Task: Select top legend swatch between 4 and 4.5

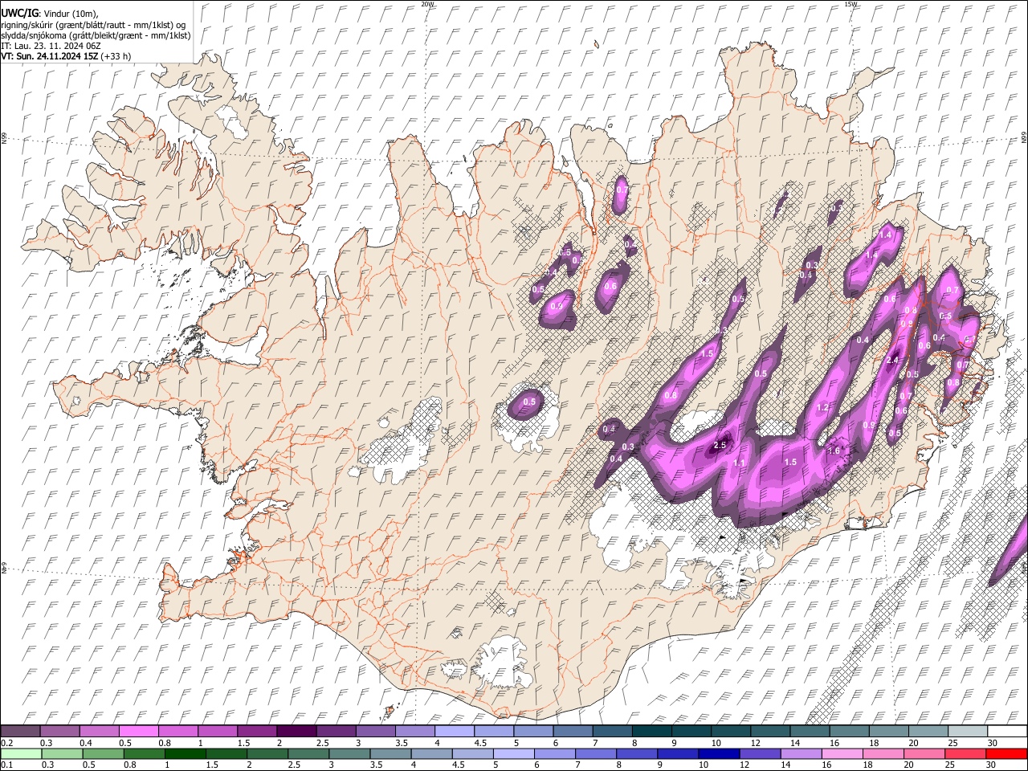Action: pos(455,732)
